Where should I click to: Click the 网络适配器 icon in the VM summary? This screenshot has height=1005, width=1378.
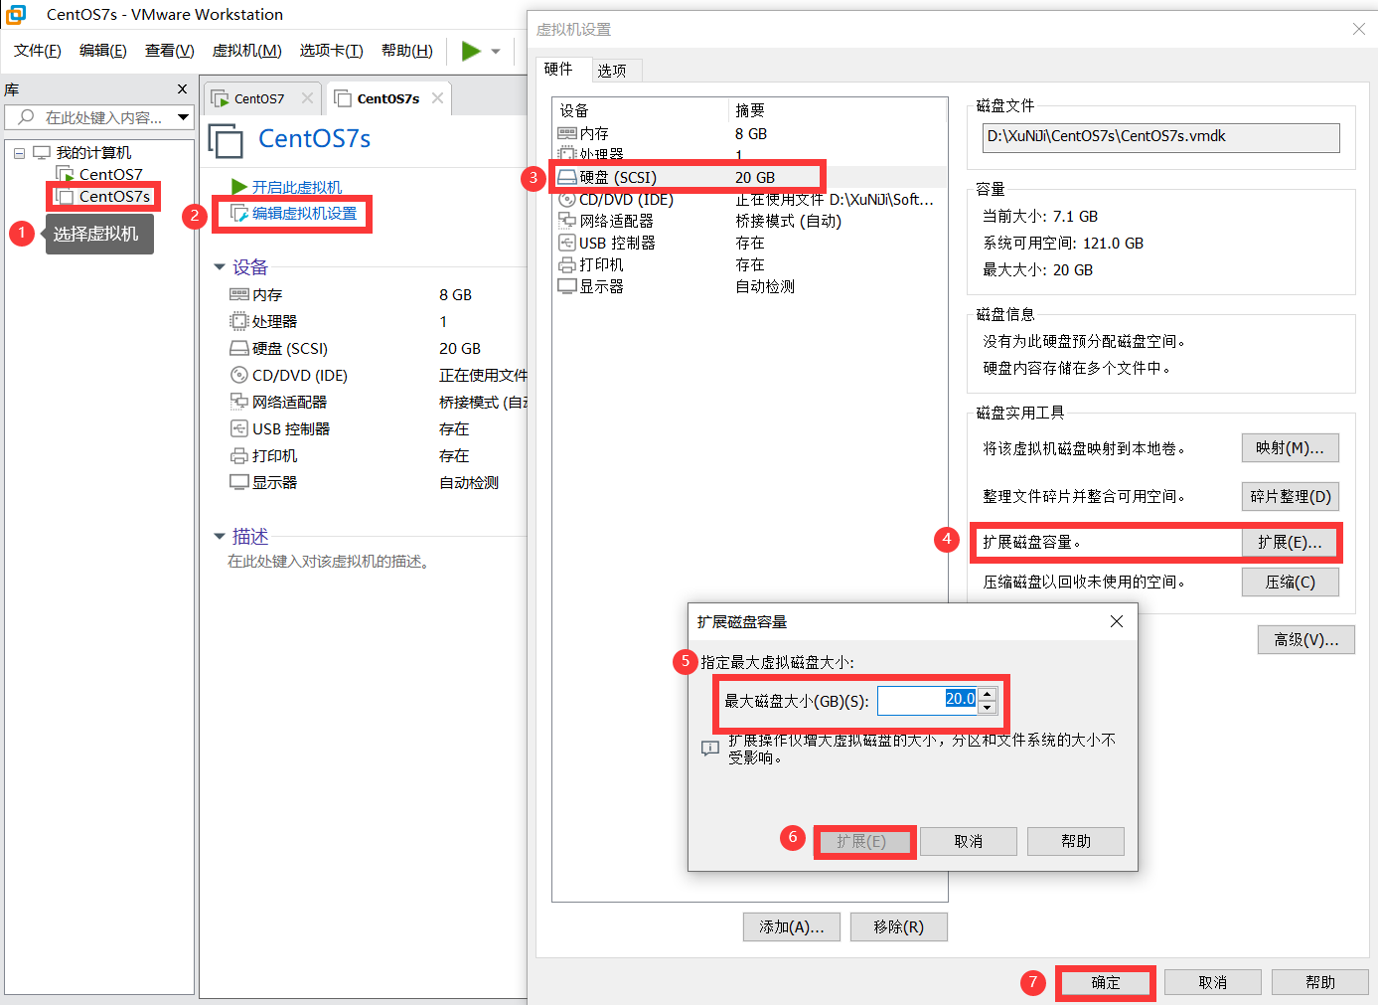tap(238, 402)
